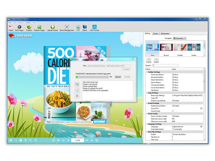
Task: Collapse the Sound Settings group
Action: (147, 103)
